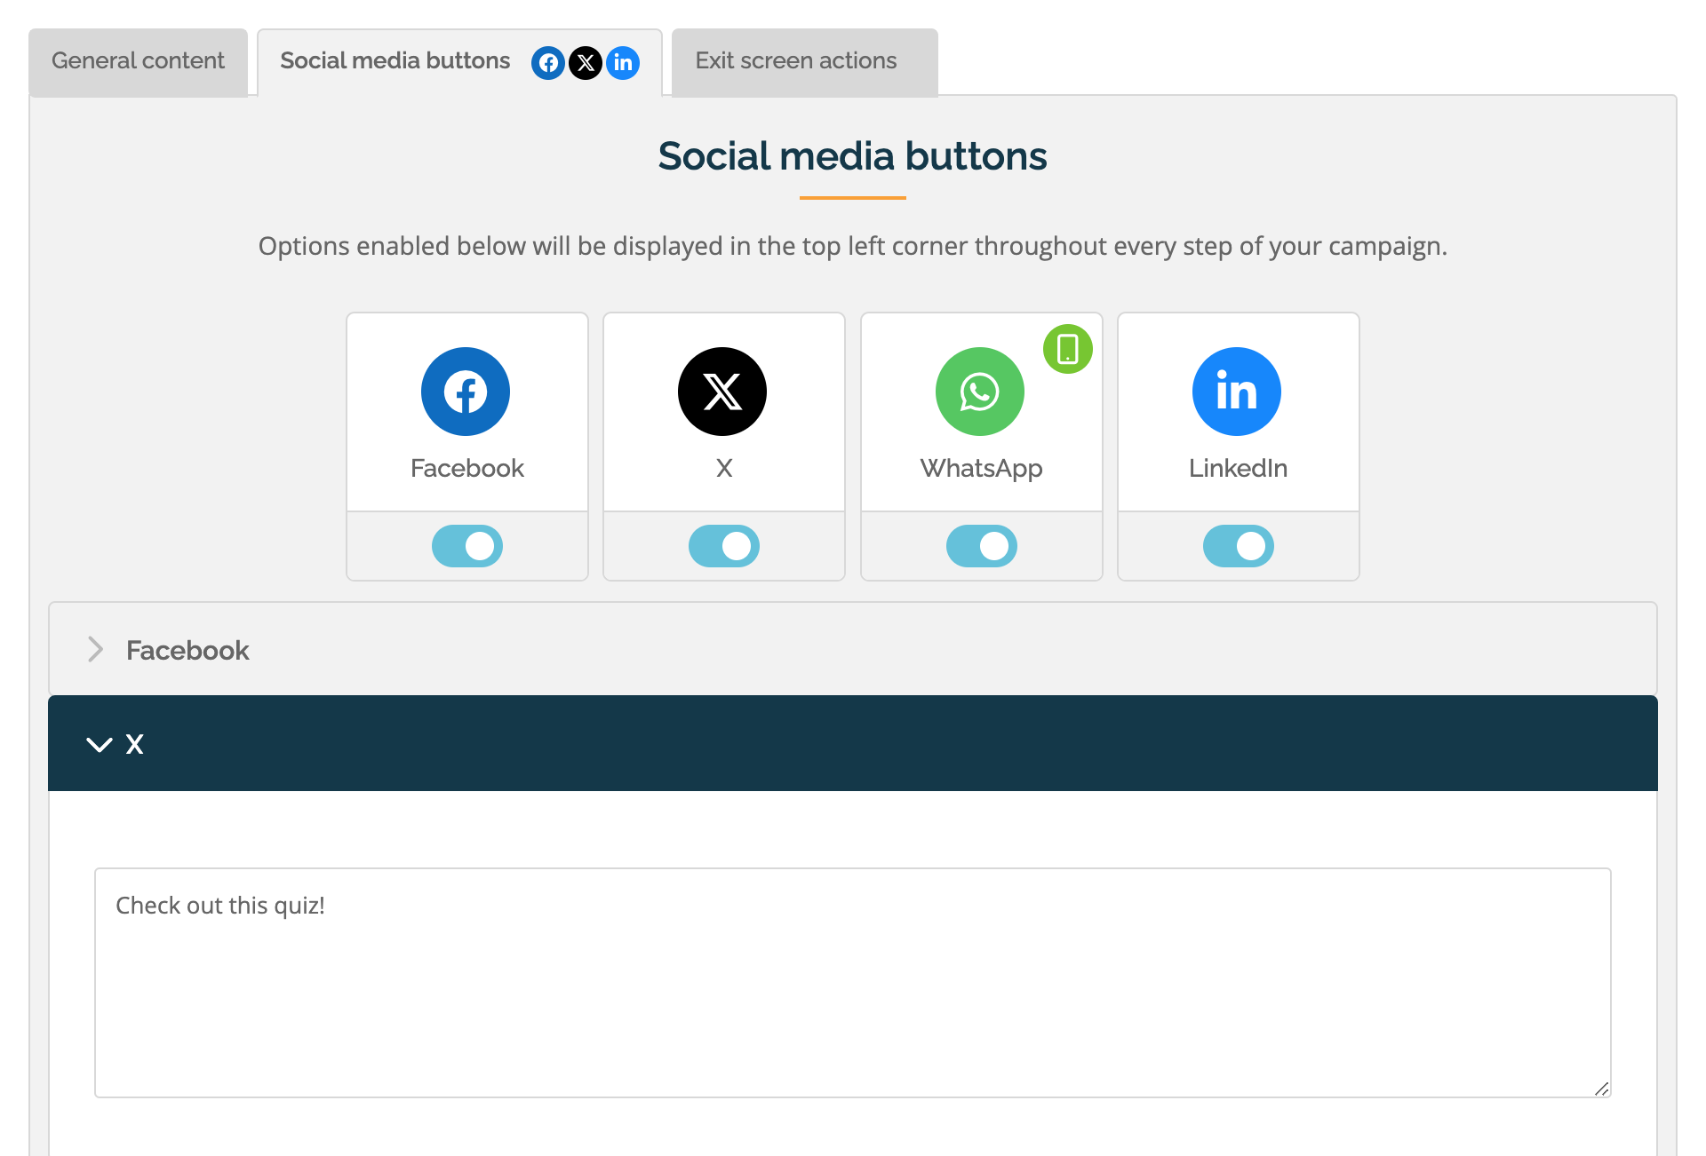Expand the Facebook accordion section
The height and width of the screenshot is (1156, 1706).
click(853, 649)
